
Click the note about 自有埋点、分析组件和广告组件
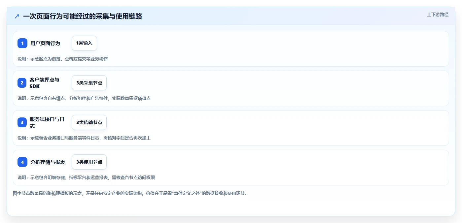[x=84, y=98]
